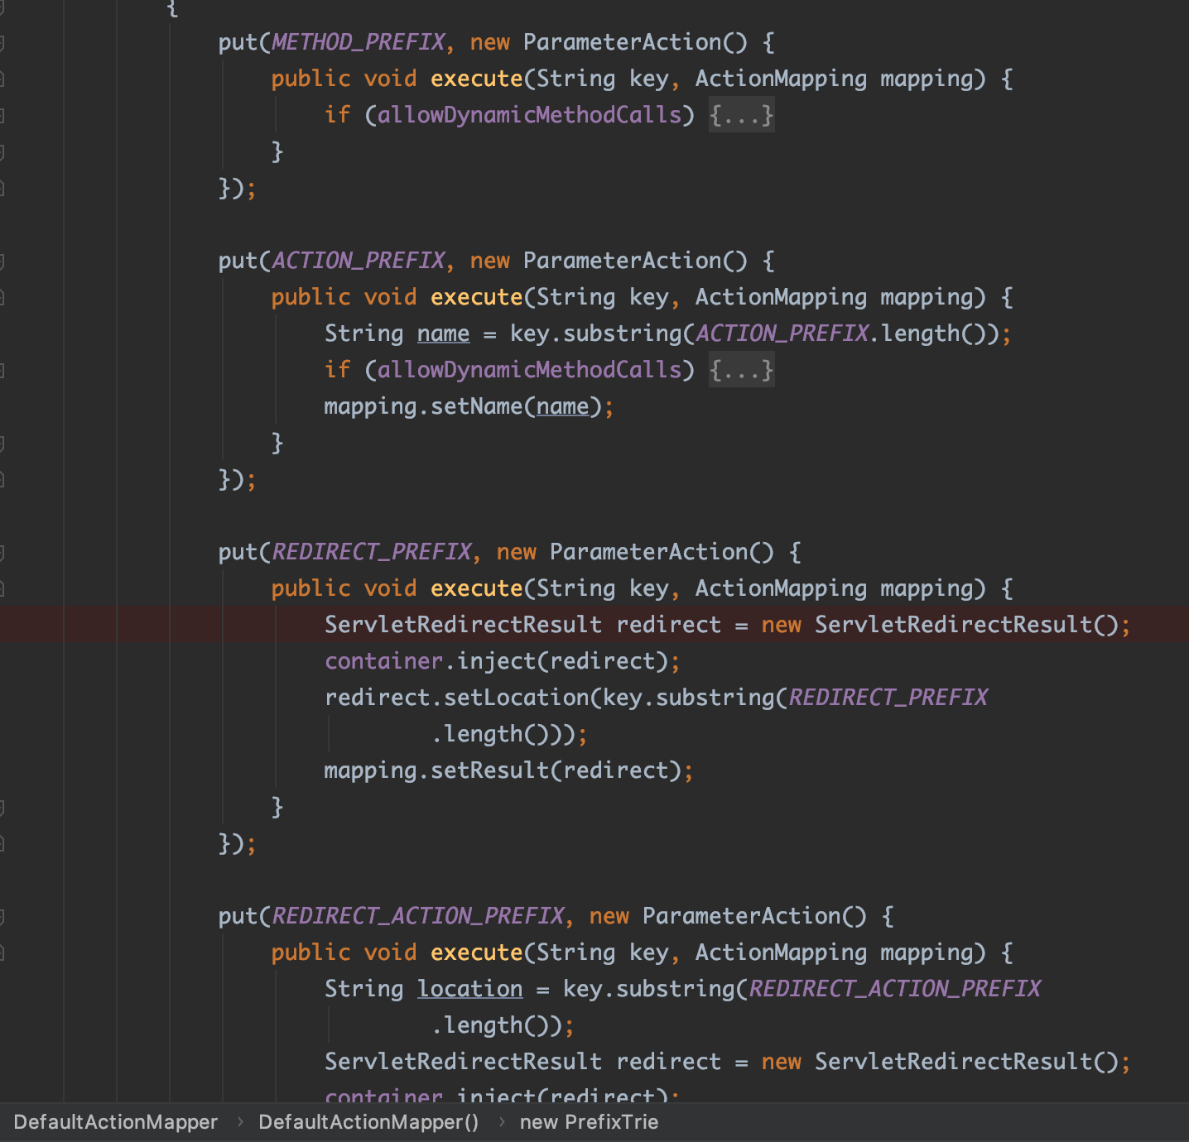Click the underlined name variable after String

(x=443, y=333)
